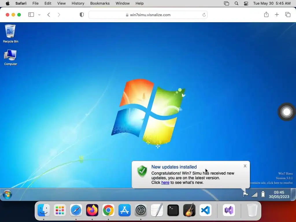The image size is (296, 222).
Task: Open the Help menu
Action: pyautogui.click(x=140, y=3)
